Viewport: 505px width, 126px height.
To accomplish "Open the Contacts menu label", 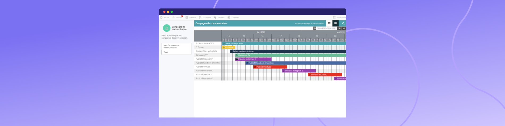I will tap(193, 17).
